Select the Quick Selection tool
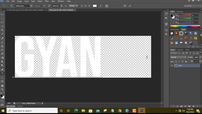Screen dimensions: 202x114 click(2, 26)
